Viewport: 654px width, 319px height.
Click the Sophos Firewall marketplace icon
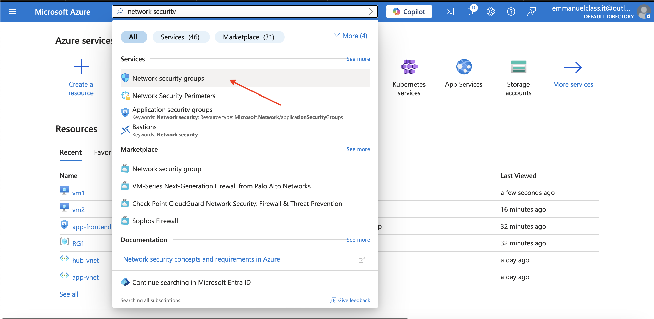125,221
